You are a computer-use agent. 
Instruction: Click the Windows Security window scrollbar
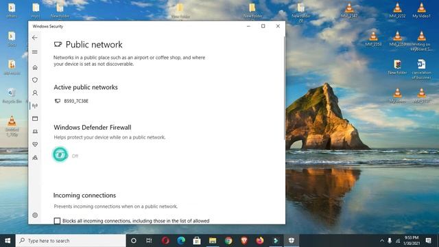285,89
